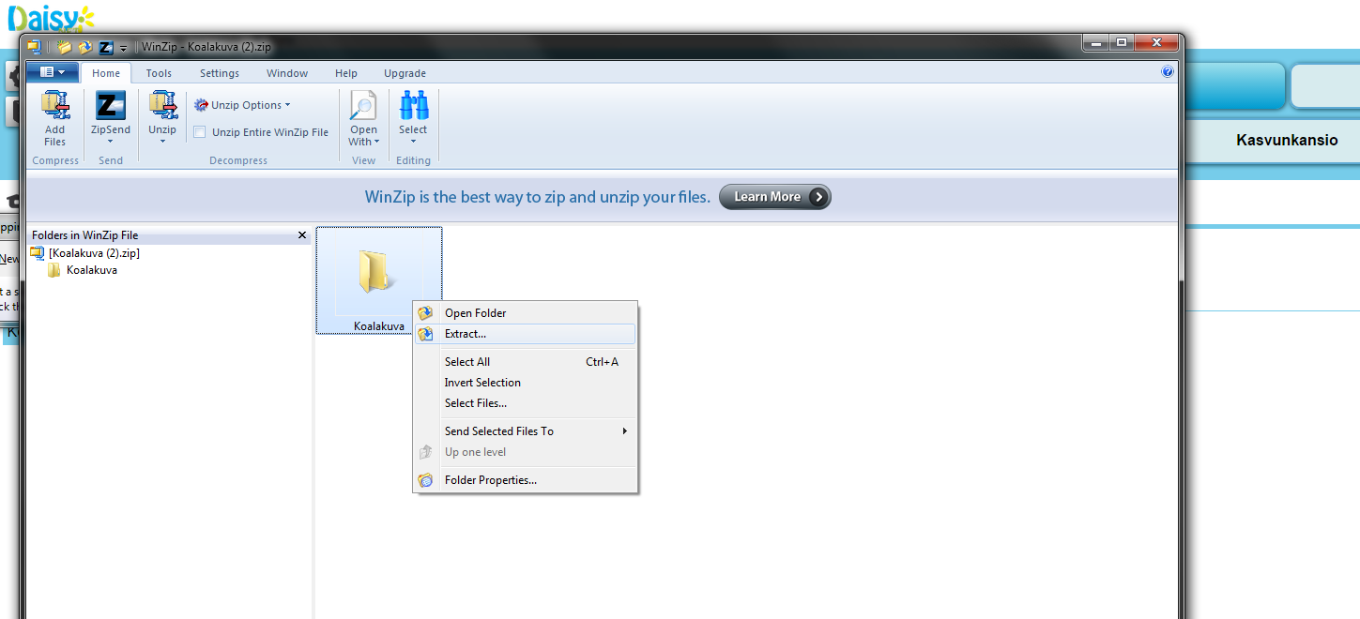Switch to the Window ribbon tab
Screen dimensions: 1360x619
click(287, 73)
